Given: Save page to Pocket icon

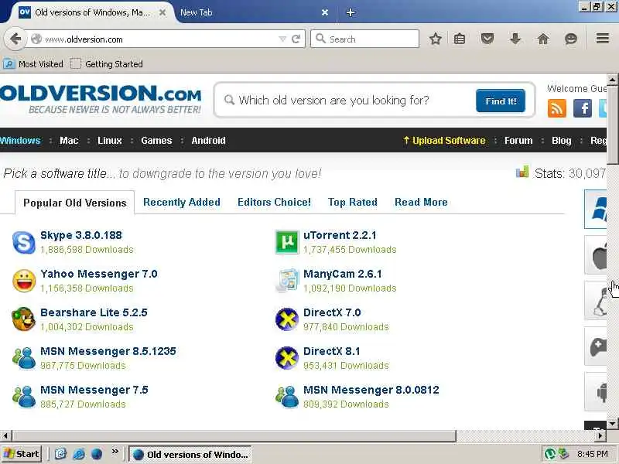Looking at the screenshot, I should coord(487,39).
